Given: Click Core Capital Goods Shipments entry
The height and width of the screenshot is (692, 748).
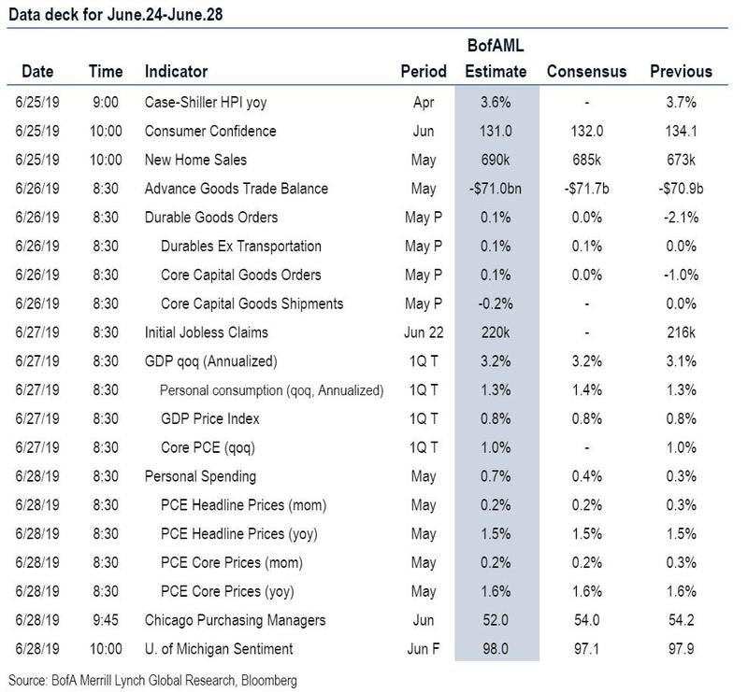Looking at the screenshot, I should (252, 304).
